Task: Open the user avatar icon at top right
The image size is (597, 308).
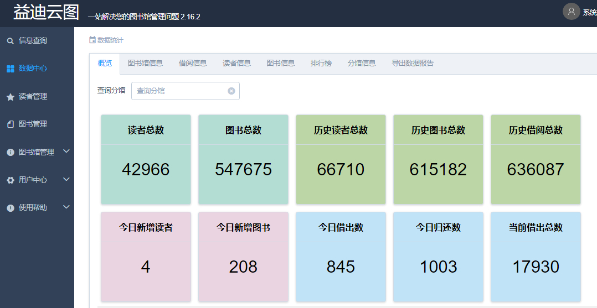Action: pyautogui.click(x=571, y=12)
